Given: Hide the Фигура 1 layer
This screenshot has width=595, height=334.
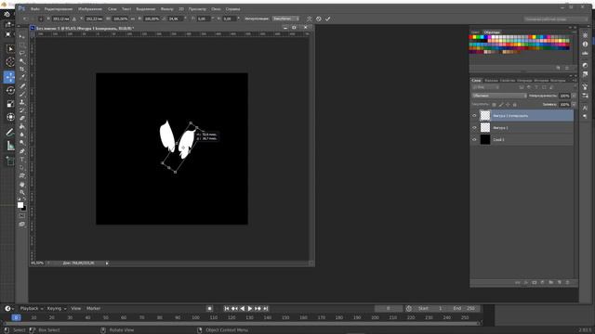Looking at the screenshot, I should tap(474, 128).
